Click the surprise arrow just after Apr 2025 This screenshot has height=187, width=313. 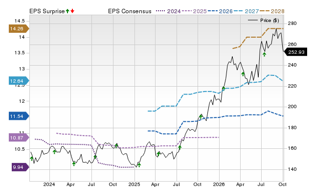point(158,154)
